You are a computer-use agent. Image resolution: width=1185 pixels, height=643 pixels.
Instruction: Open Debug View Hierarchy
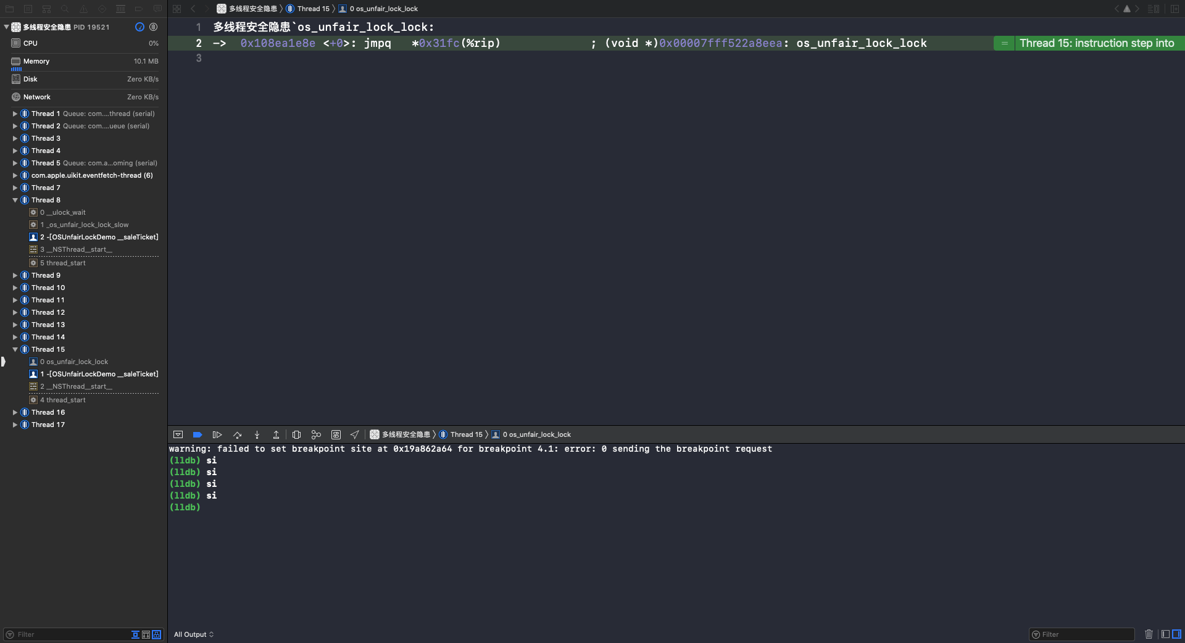point(296,434)
